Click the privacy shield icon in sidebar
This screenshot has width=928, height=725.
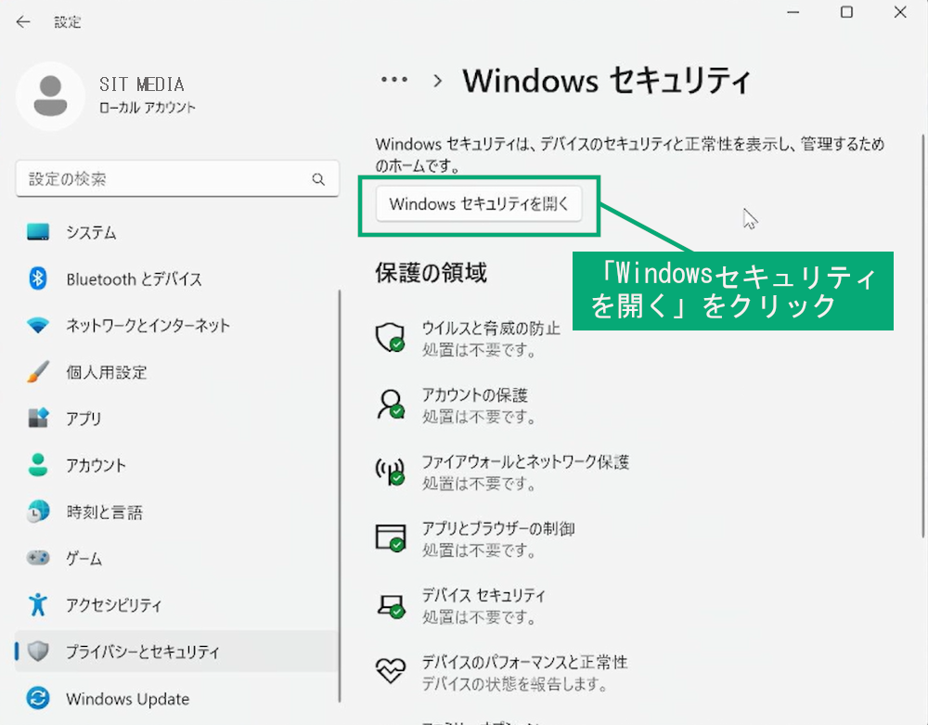pyautogui.click(x=38, y=651)
